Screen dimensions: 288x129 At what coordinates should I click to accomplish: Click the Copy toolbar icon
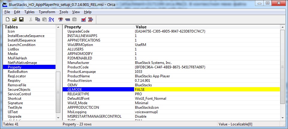[x=37, y=19]
